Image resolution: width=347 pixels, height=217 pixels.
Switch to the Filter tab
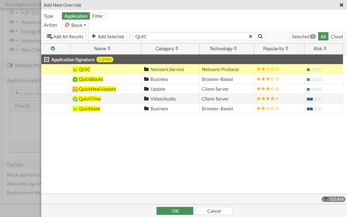[x=97, y=16]
